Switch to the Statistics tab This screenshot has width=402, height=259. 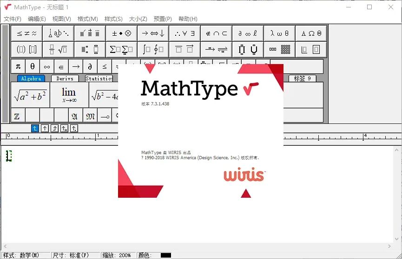99,78
